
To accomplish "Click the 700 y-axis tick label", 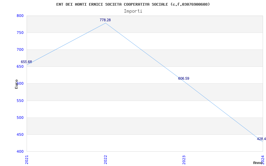I will [x=20, y=49].
